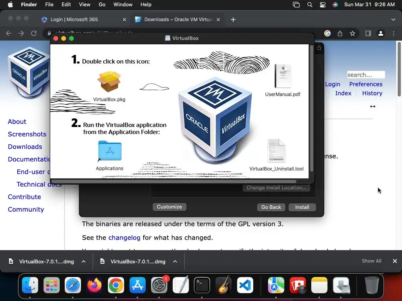Image resolution: width=402 pixels, height=301 pixels.
Task: Click the share icon in Chrome toolbar
Action: pos(340,33)
